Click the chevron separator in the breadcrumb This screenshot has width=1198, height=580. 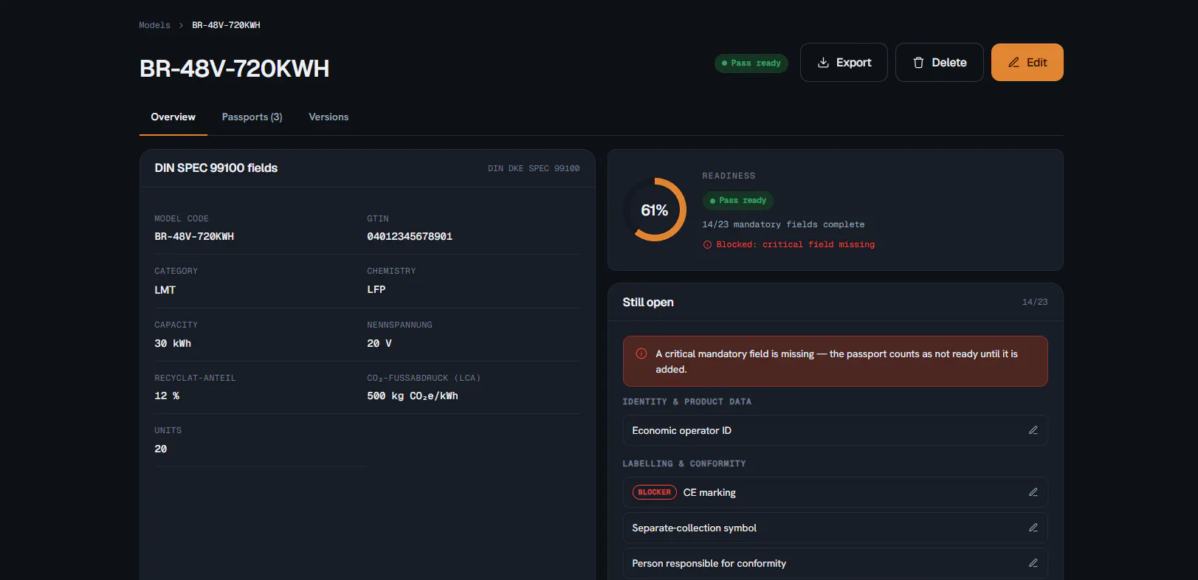coord(181,25)
